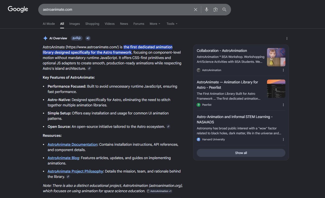
Task: Open 'Collaboration - AstroAnimation' source card title
Action: tap(222, 51)
